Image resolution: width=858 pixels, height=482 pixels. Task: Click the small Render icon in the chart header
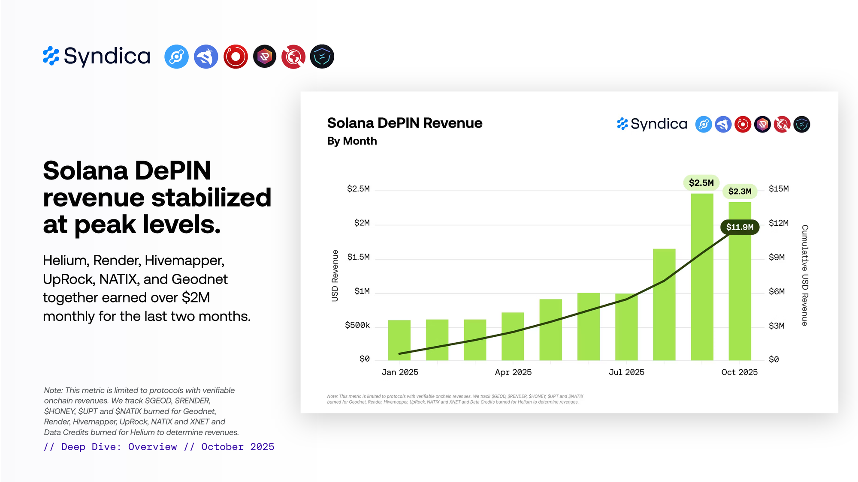[743, 125]
